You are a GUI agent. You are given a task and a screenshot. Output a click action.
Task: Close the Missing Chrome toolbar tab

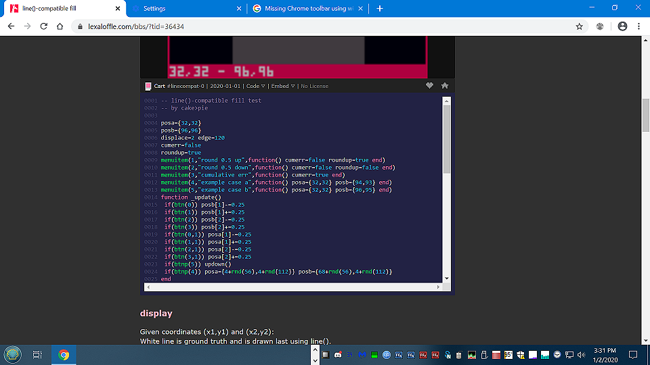[x=360, y=8]
